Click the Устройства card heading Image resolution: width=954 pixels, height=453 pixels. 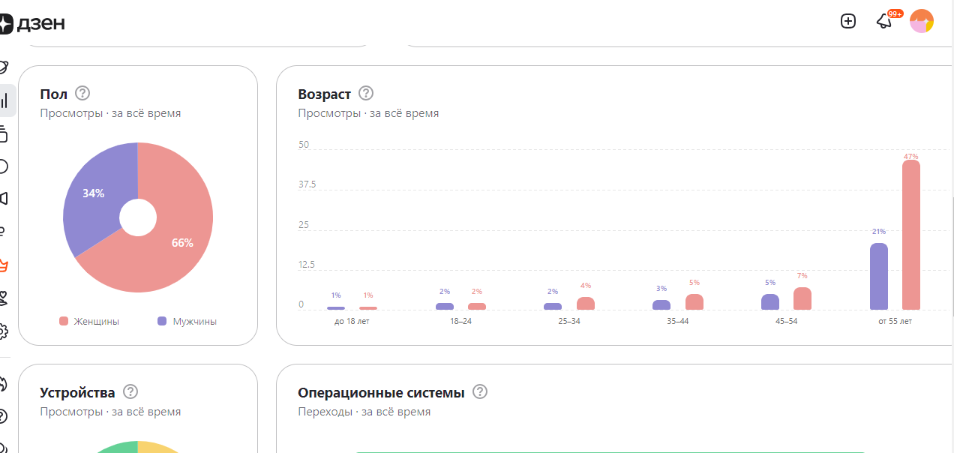[77, 392]
